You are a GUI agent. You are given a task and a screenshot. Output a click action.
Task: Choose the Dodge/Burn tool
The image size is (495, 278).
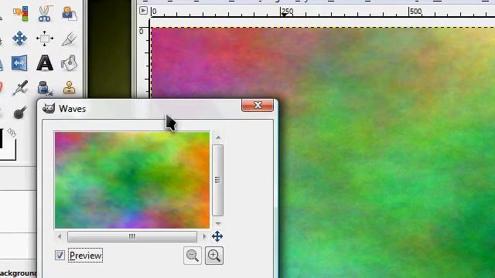[19, 113]
